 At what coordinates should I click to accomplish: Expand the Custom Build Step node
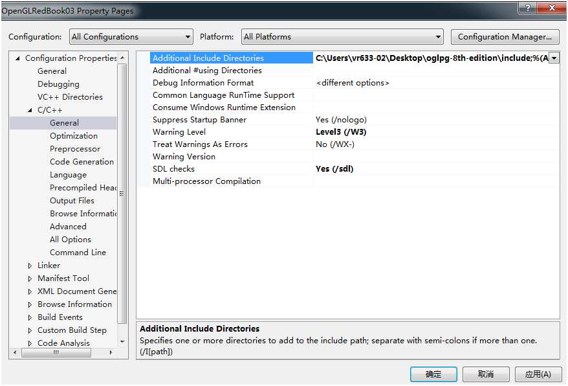(30, 330)
